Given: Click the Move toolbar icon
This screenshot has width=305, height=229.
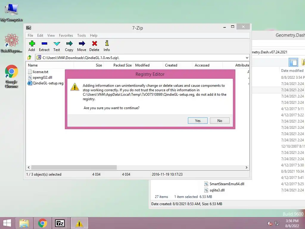Looking at the screenshot, I should coord(82,44).
